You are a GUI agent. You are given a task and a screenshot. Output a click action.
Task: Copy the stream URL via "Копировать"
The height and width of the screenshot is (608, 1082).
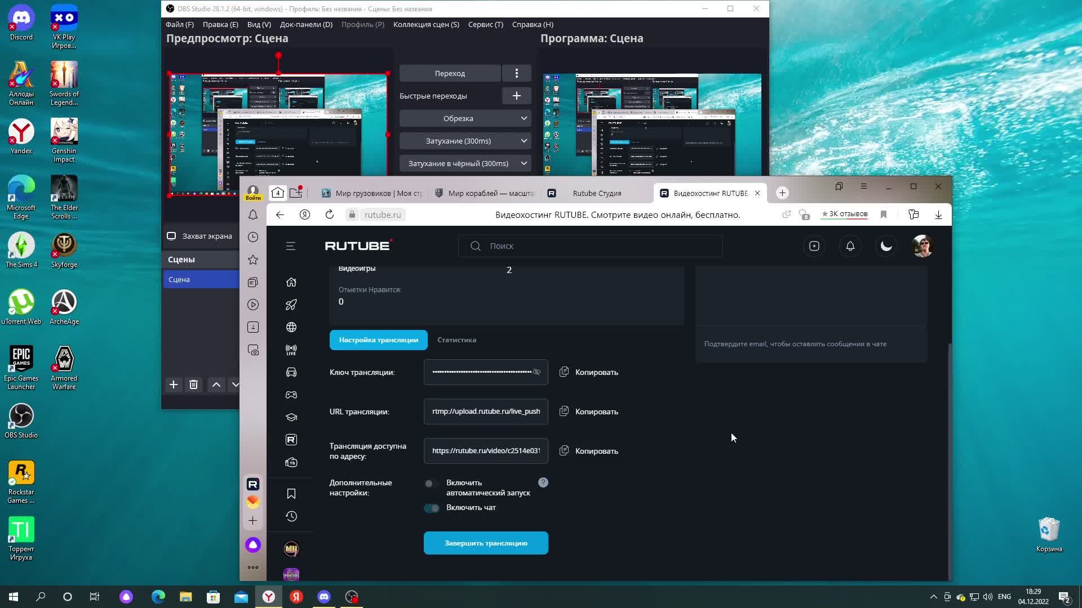[589, 412]
